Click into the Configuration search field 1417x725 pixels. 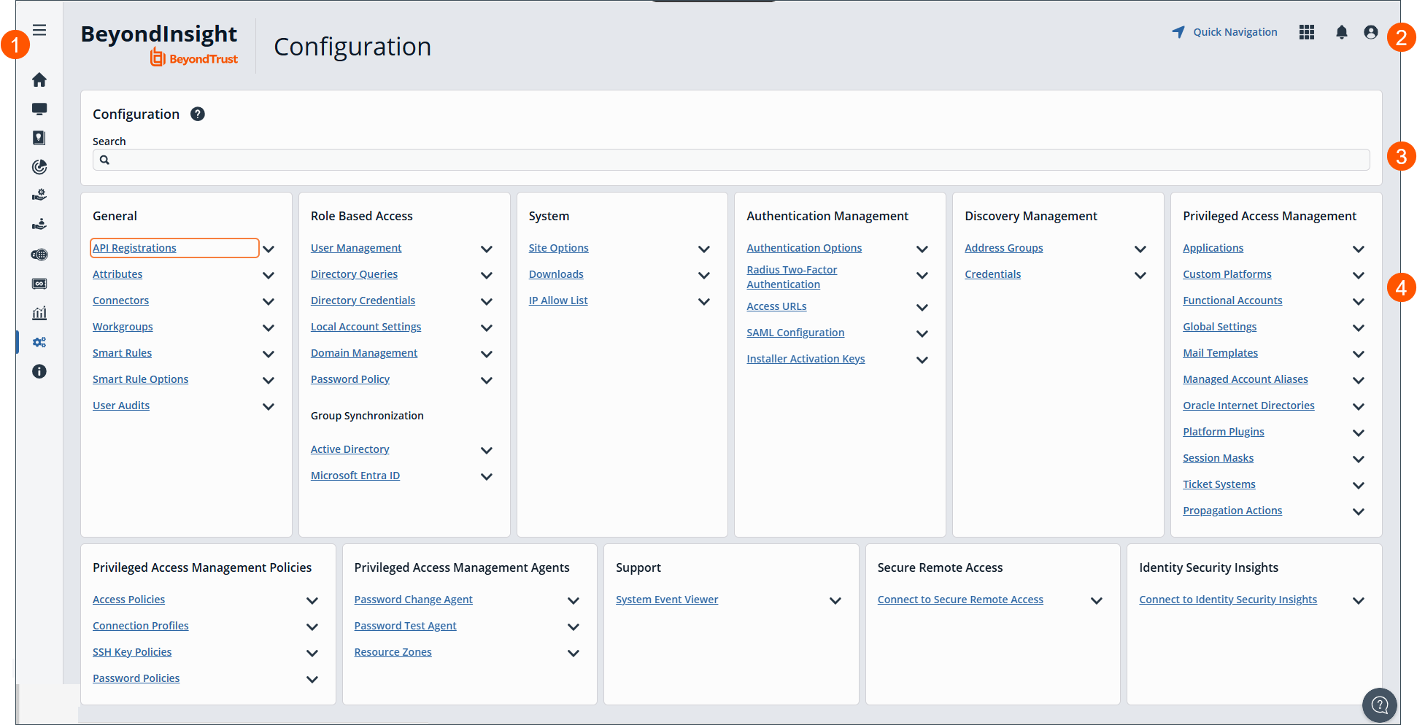tap(731, 160)
